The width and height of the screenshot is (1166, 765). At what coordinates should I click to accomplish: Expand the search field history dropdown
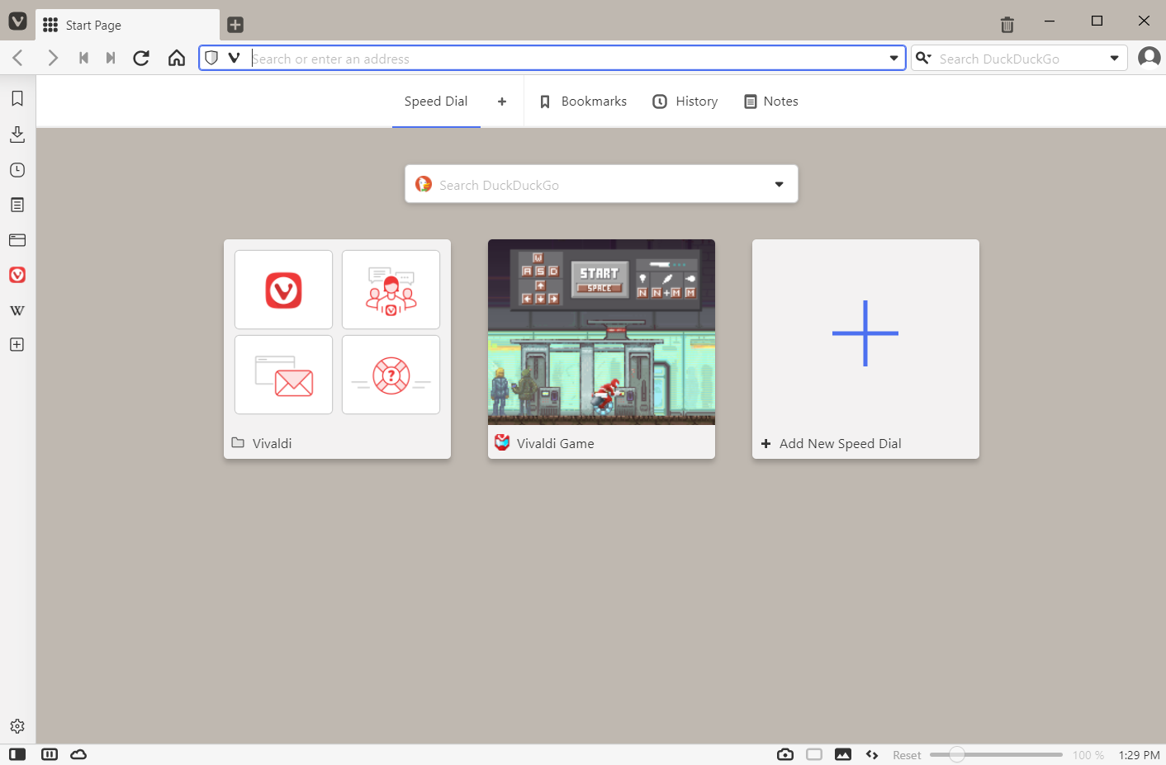(x=1114, y=58)
